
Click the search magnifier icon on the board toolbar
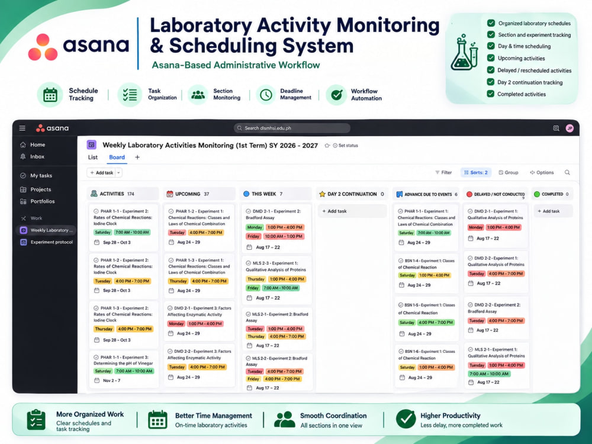(567, 172)
